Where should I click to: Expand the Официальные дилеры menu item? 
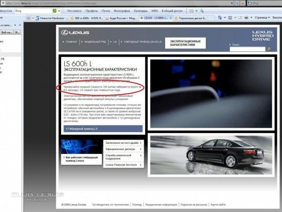point(123,149)
